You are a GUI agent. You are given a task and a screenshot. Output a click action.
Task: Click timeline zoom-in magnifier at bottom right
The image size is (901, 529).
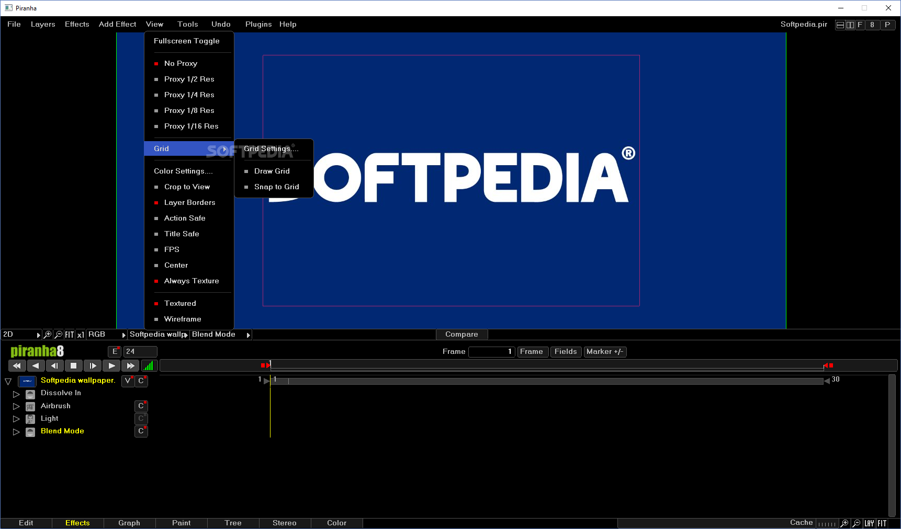click(x=844, y=523)
